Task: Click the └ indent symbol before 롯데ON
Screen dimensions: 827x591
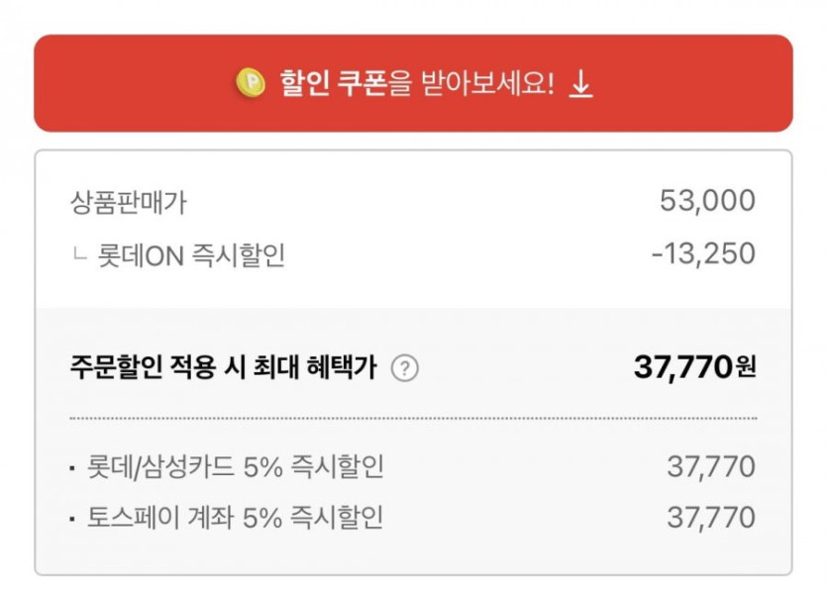Action: click(79, 255)
